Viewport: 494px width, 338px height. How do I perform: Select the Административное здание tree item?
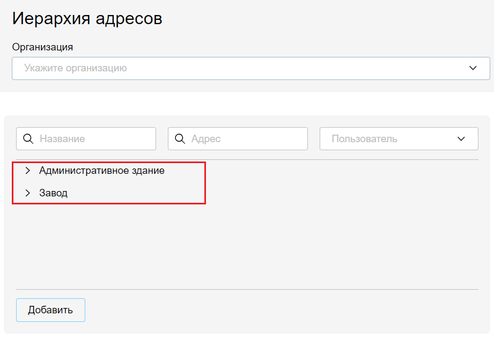(x=102, y=171)
